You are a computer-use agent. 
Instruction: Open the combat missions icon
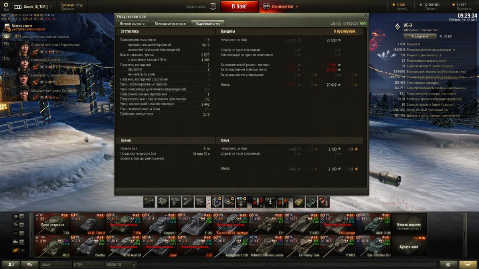[x=7, y=27]
